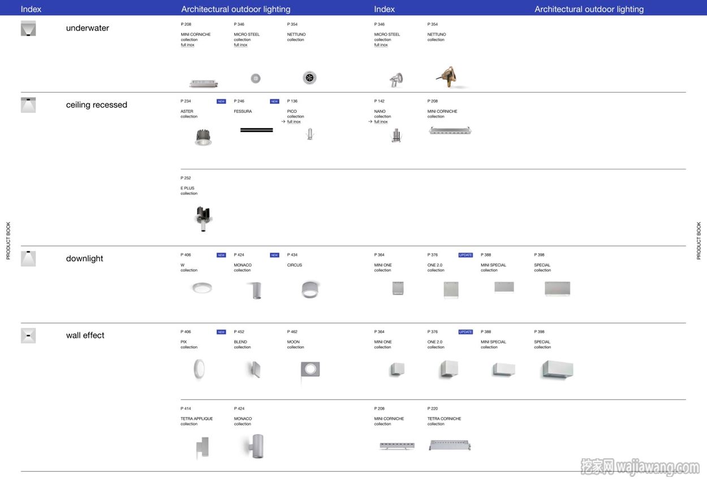This screenshot has height=482, width=707.
Task: Click the UPDATE badge in wall effect ONE 2.0
Action: pos(465,332)
